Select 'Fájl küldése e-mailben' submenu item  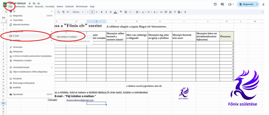pos(67,37)
